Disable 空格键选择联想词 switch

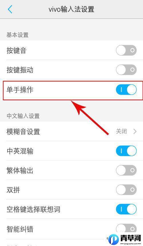pos(126,209)
